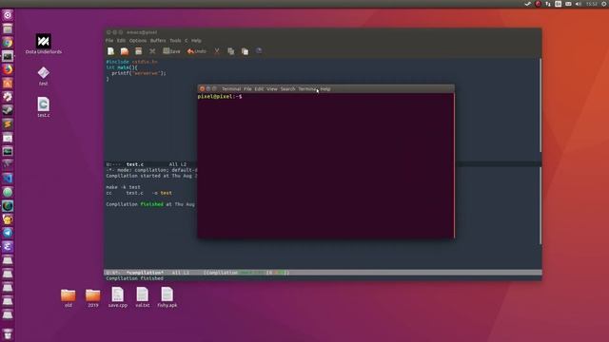Click the Emacs Copy toolbar icon
The width and height of the screenshot is (609, 342).
tap(230, 51)
